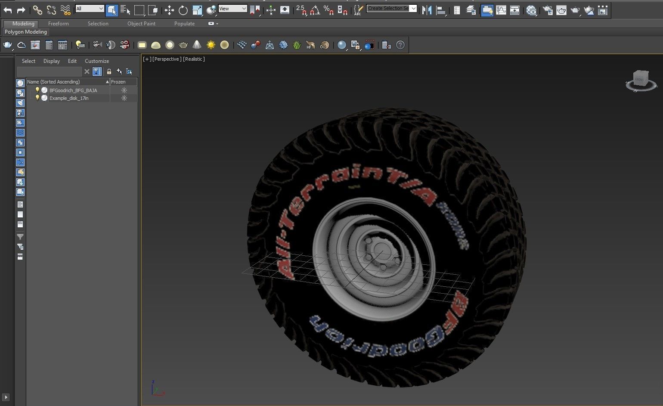Undo the last action
Viewport: 663px width, 406px height.
pyautogui.click(x=8, y=10)
